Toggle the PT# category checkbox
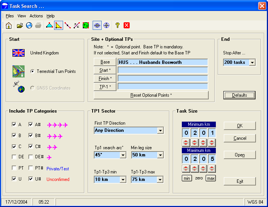This screenshot has width=268, height=207. coord(31,168)
